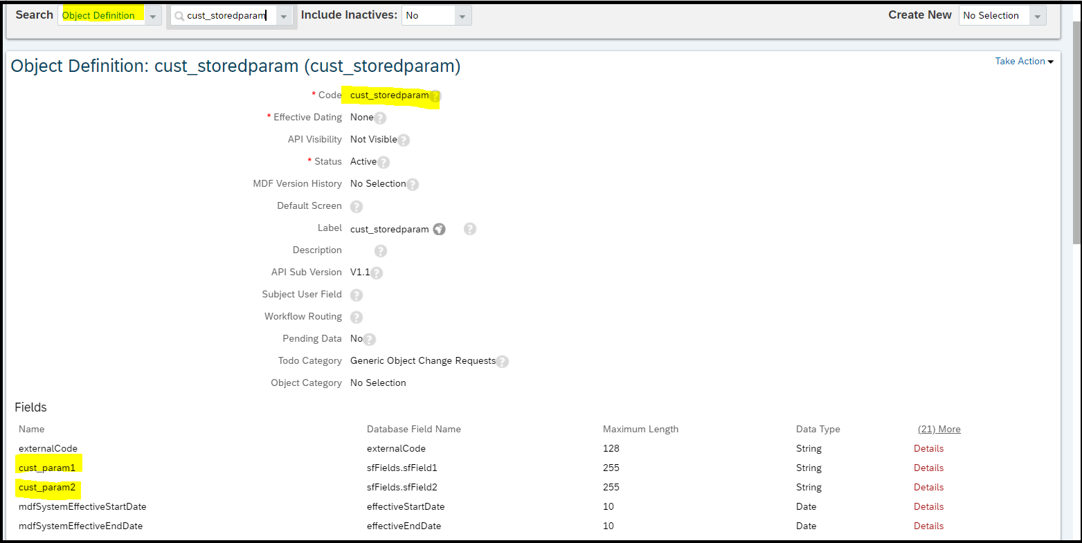Open the Create New selection dropdown
The width and height of the screenshot is (1082, 543).
point(1037,16)
